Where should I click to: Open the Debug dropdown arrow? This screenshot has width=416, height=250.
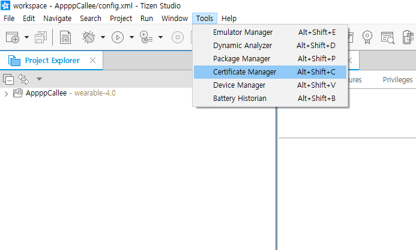click(x=103, y=37)
